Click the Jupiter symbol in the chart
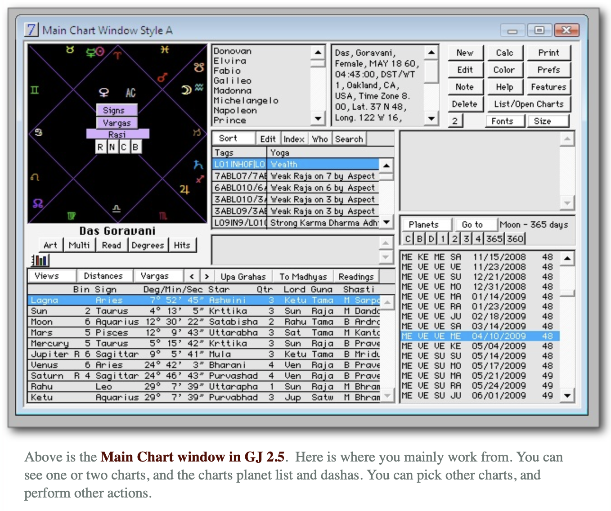The image size is (611, 511). [x=184, y=189]
